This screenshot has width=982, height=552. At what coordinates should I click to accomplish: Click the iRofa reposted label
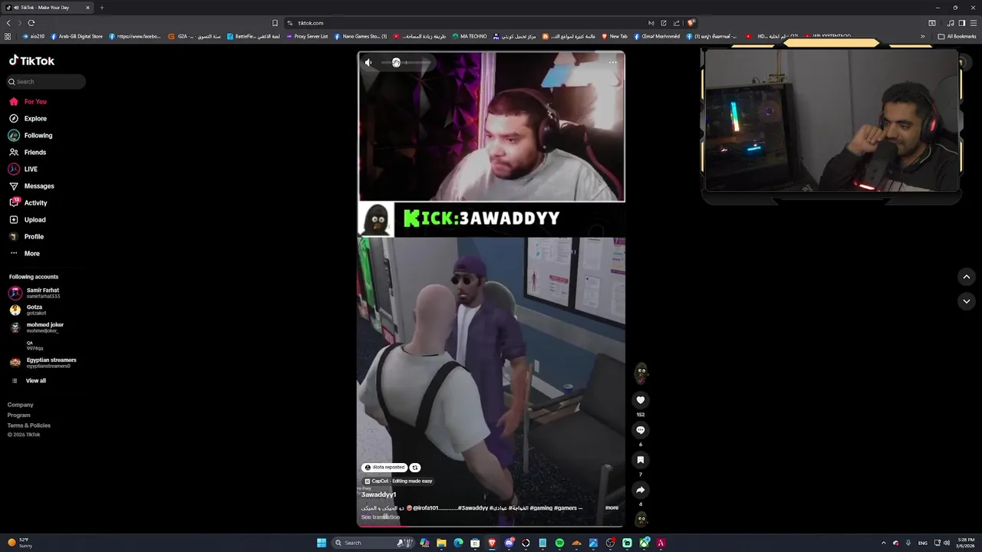click(384, 467)
